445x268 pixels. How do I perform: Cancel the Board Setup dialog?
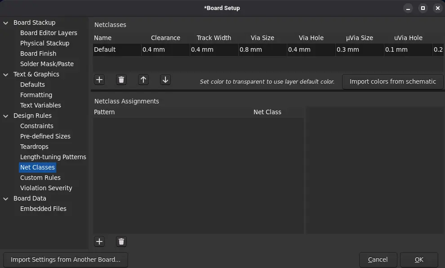[378, 260]
